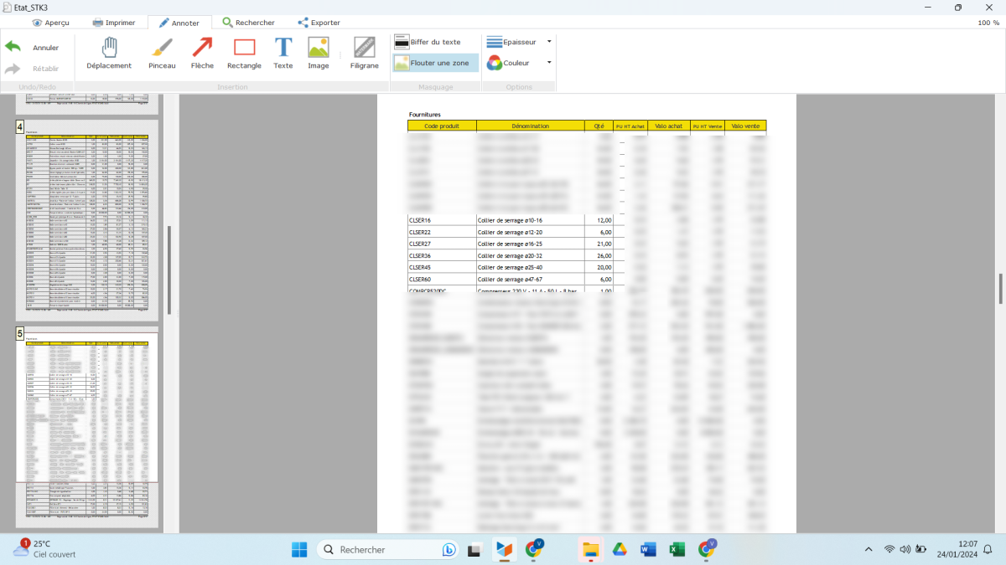Choose the Flèche arrow tool
The height and width of the screenshot is (565, 1006).
[202, 52]
